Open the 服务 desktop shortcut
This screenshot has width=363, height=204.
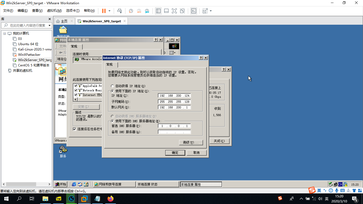click(63, 152)
